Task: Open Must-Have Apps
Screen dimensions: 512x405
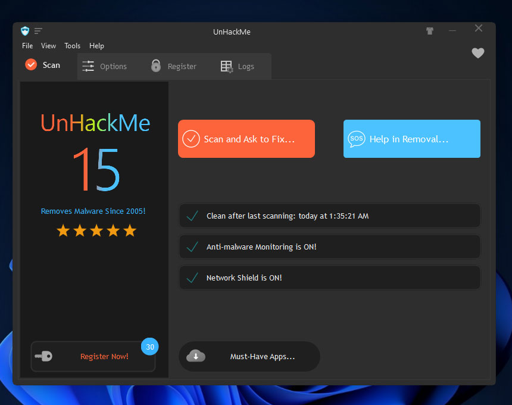Action: 249,356
